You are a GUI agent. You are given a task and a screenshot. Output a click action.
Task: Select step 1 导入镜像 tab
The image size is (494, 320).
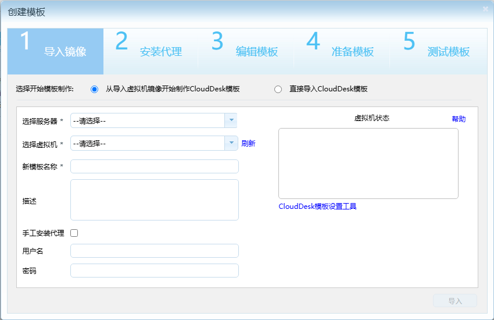coord(55,51)
